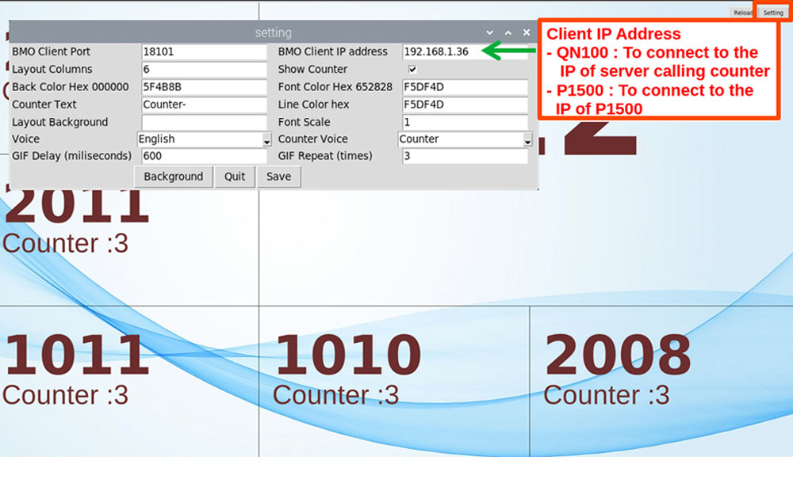Click the Font Scale input field
This screenshot has width=793, height=483.
pyautogui.click(x=465, y=123)
